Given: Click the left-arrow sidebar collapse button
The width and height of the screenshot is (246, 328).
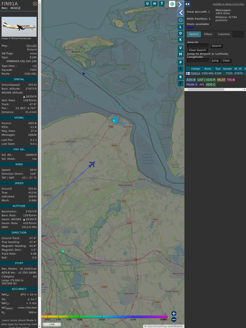Looking at the screenshot, I should (180, 13).
